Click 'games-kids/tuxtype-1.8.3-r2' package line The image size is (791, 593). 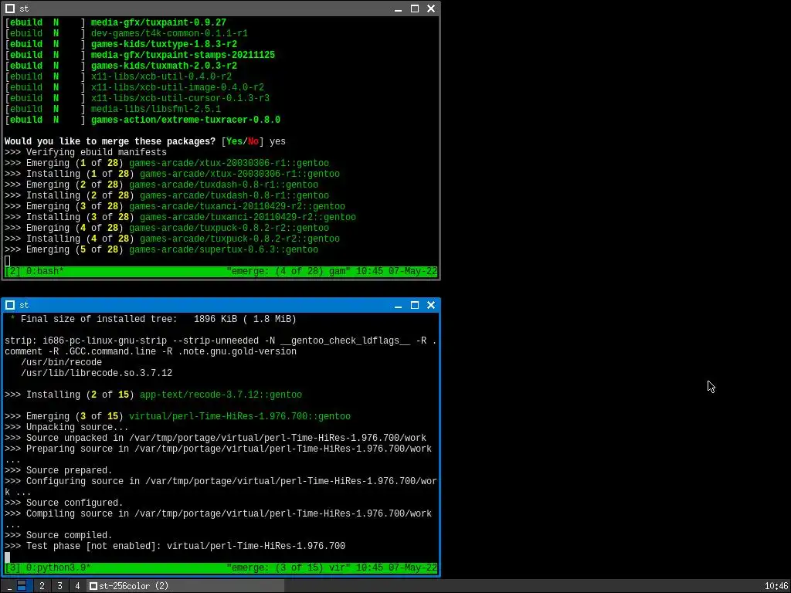[x=164, y=44]
